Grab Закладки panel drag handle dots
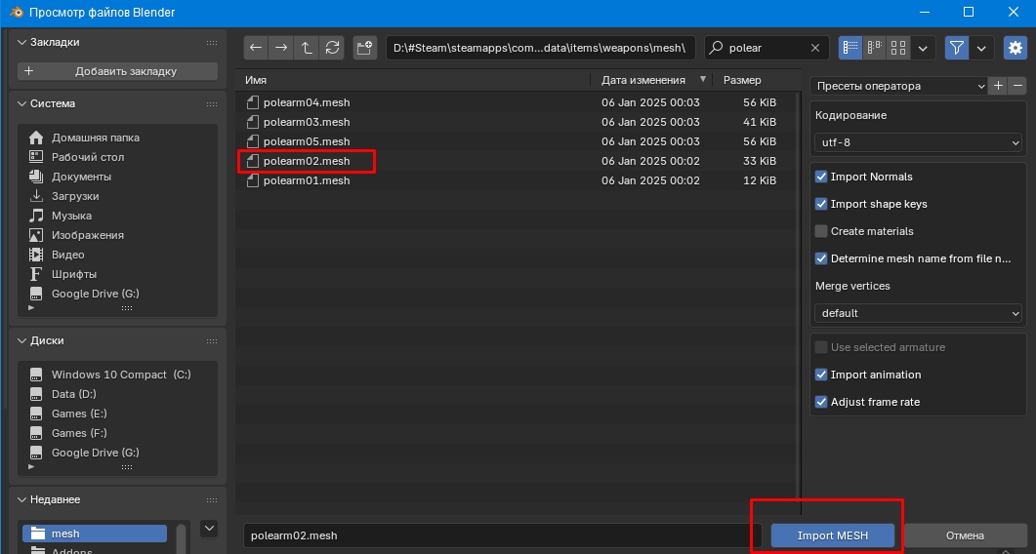Viewport: 1036px width, 554px height. pyautogui.click(x=212, y=42)
